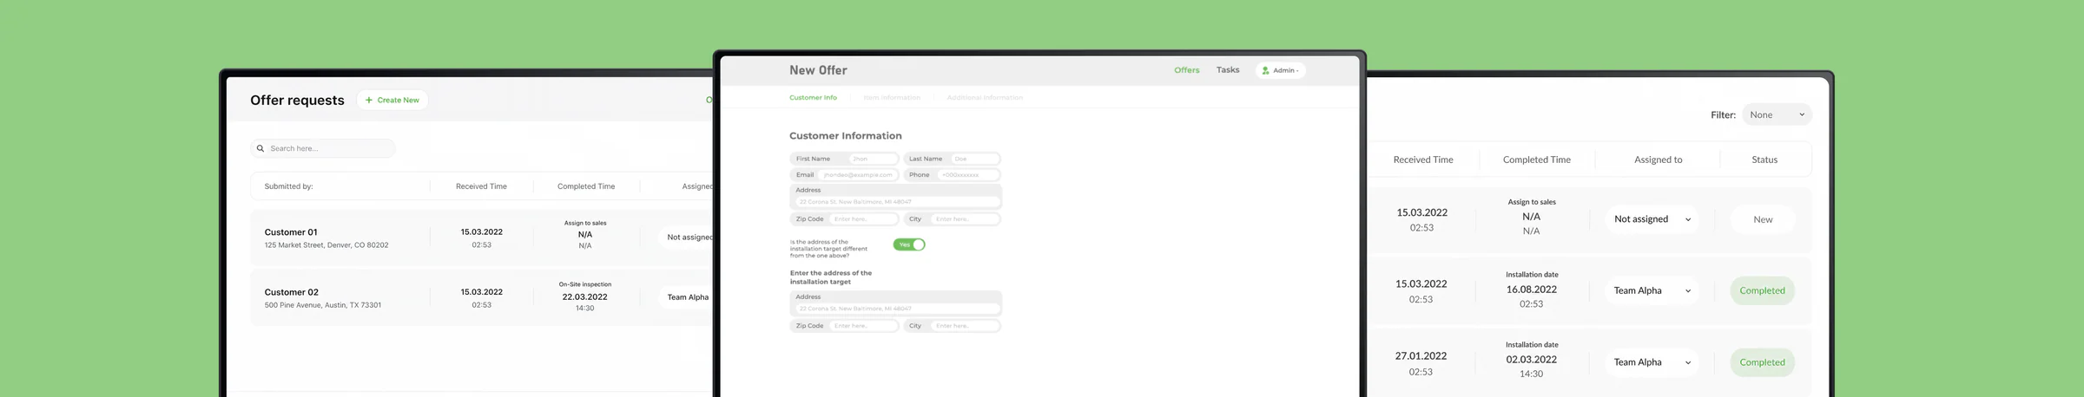Screen dimensions: 2084x397
Task: Click the New Offer page title
Action: click(x=818, y=70)
